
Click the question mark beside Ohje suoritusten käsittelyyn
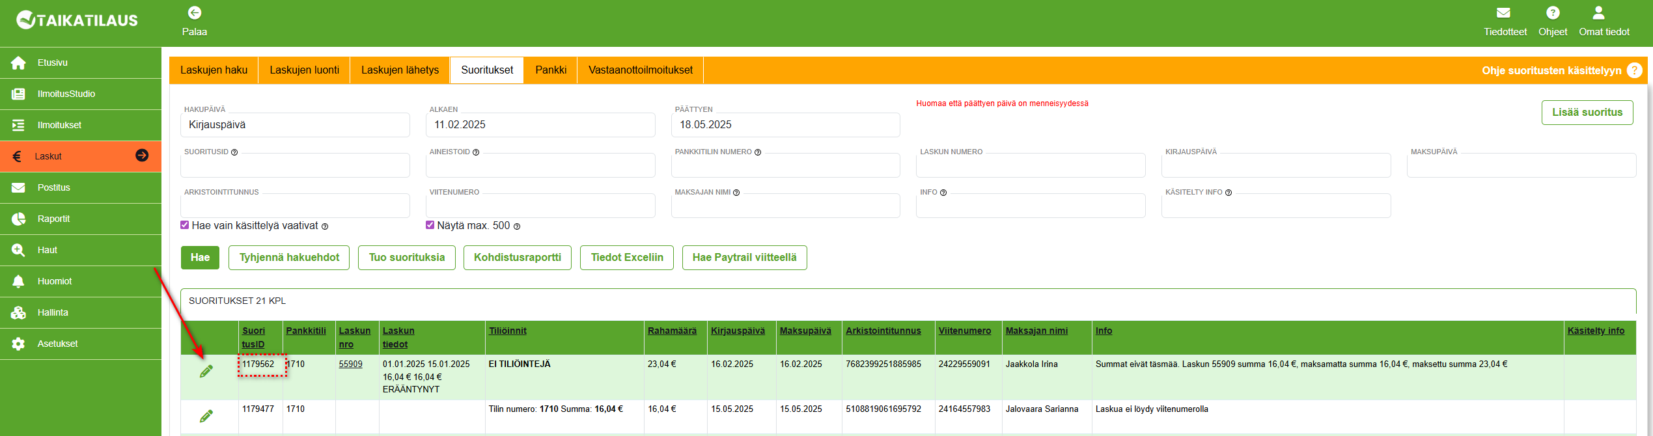click(1633, 70)
